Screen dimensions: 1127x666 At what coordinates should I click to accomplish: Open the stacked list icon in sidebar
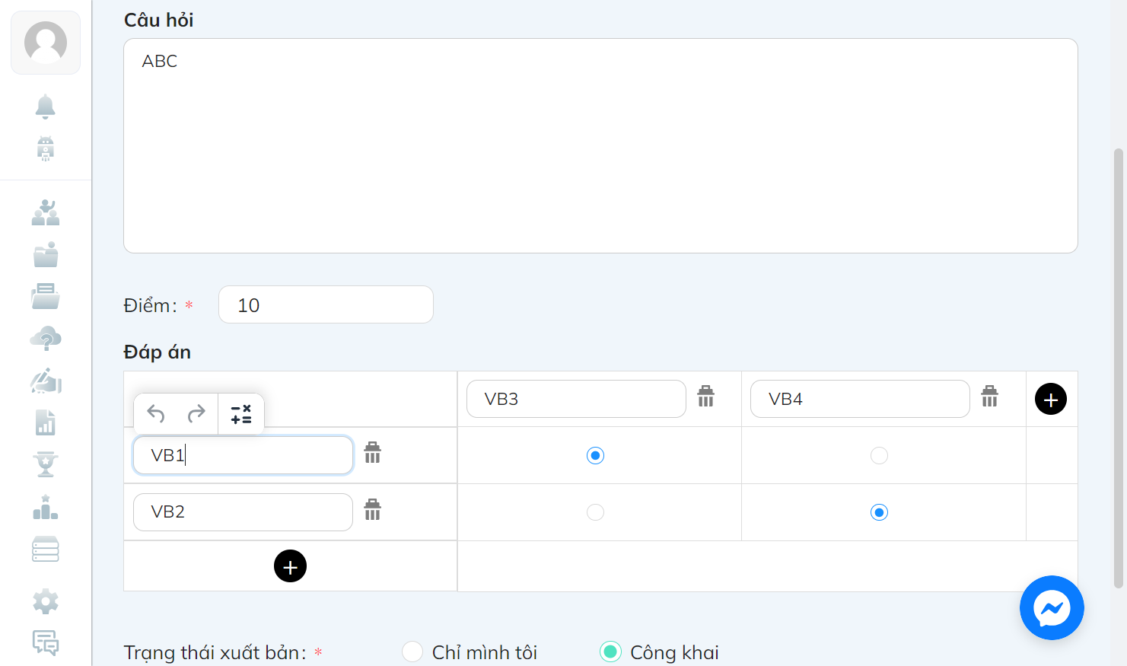click(46, 549)
